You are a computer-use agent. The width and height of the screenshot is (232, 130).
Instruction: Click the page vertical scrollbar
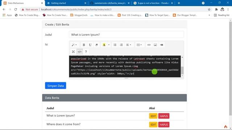(231, 69)
